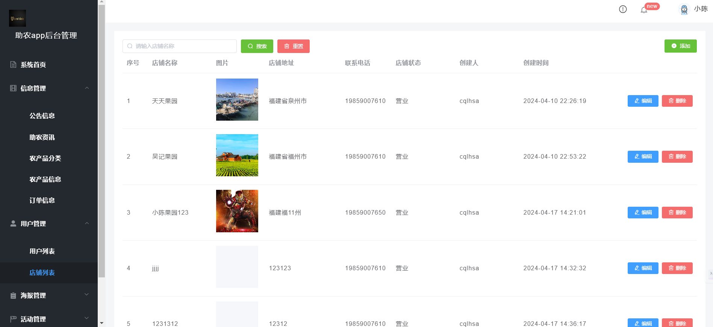Click the 创建时间 column header

pos(536,63)
